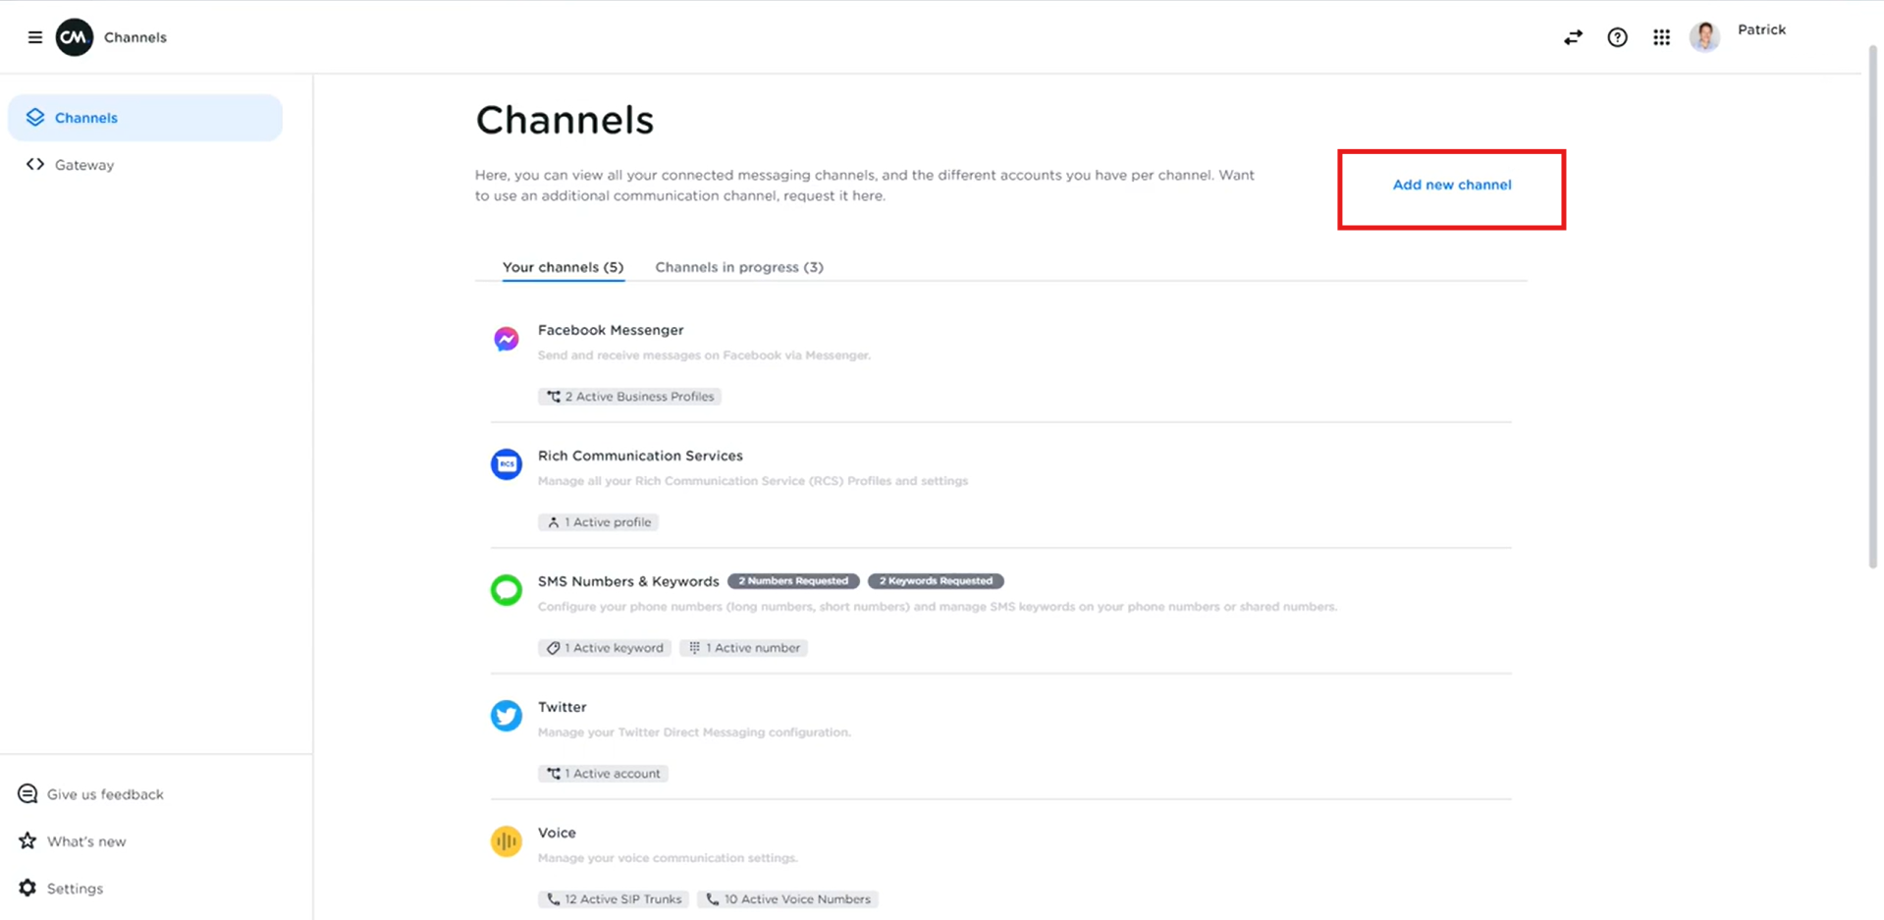Select the Your channels tab
The height and width of the screenshot is (920, 1884).
tap(563, 267)
